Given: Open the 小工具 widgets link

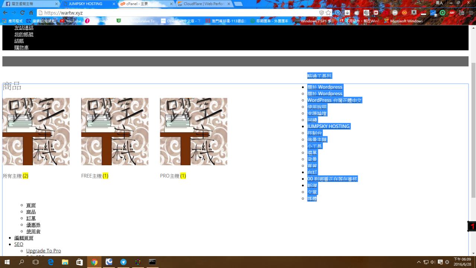Looking at the screenshot, I should point(315,146).
